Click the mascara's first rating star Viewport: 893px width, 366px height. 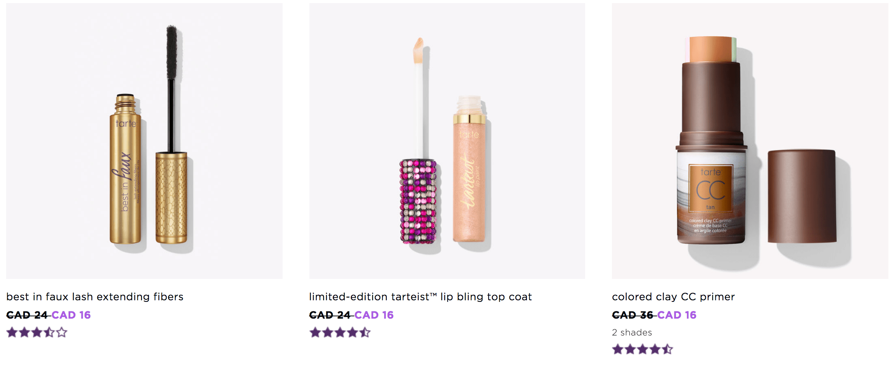pos(12,332)
